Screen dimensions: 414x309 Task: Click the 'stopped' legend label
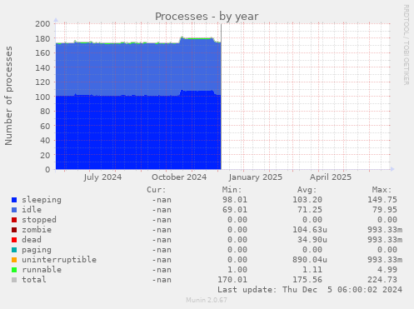click(x=39, y=220)
